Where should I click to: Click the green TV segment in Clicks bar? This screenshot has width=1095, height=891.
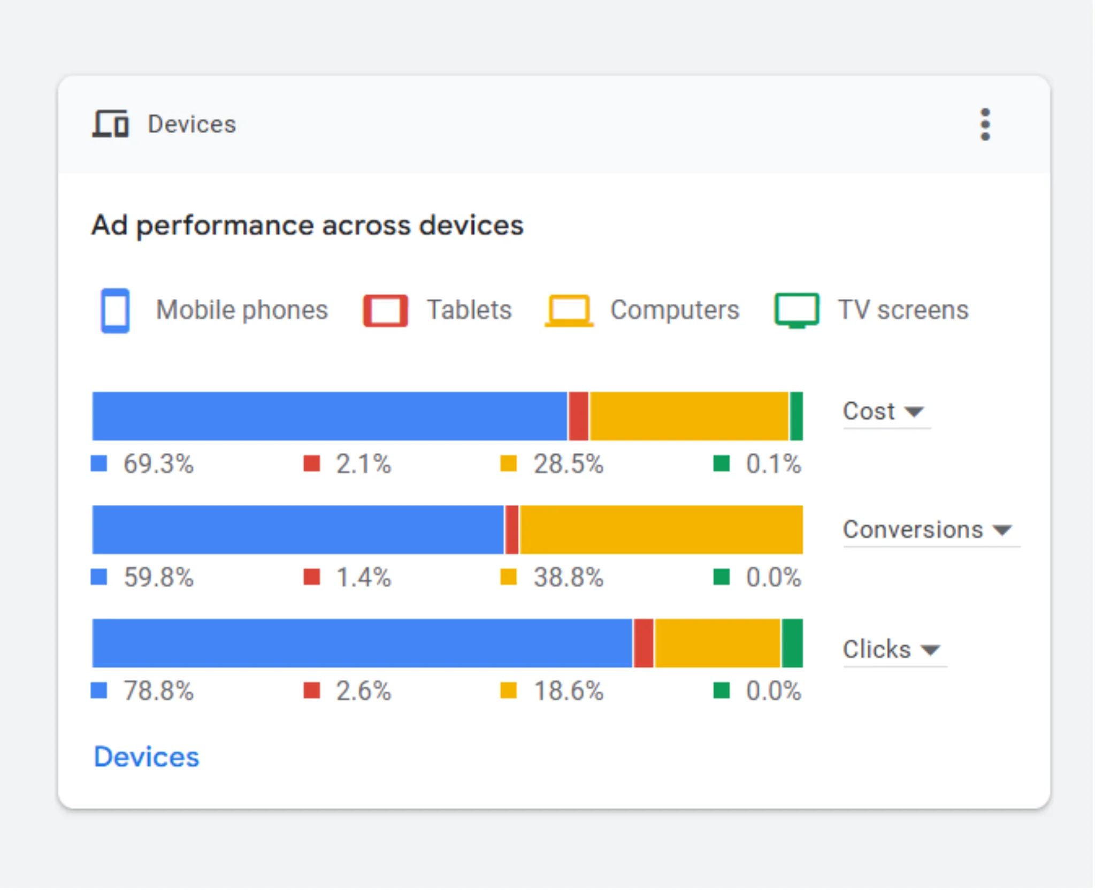coord(792,643)
